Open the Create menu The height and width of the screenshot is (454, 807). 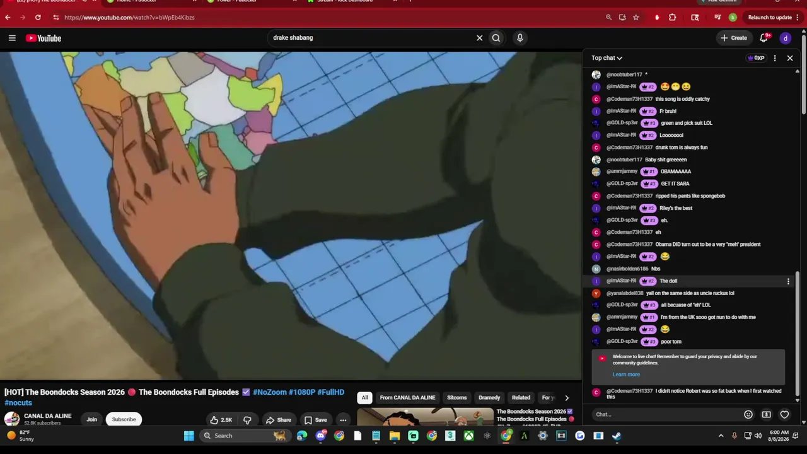734,38
